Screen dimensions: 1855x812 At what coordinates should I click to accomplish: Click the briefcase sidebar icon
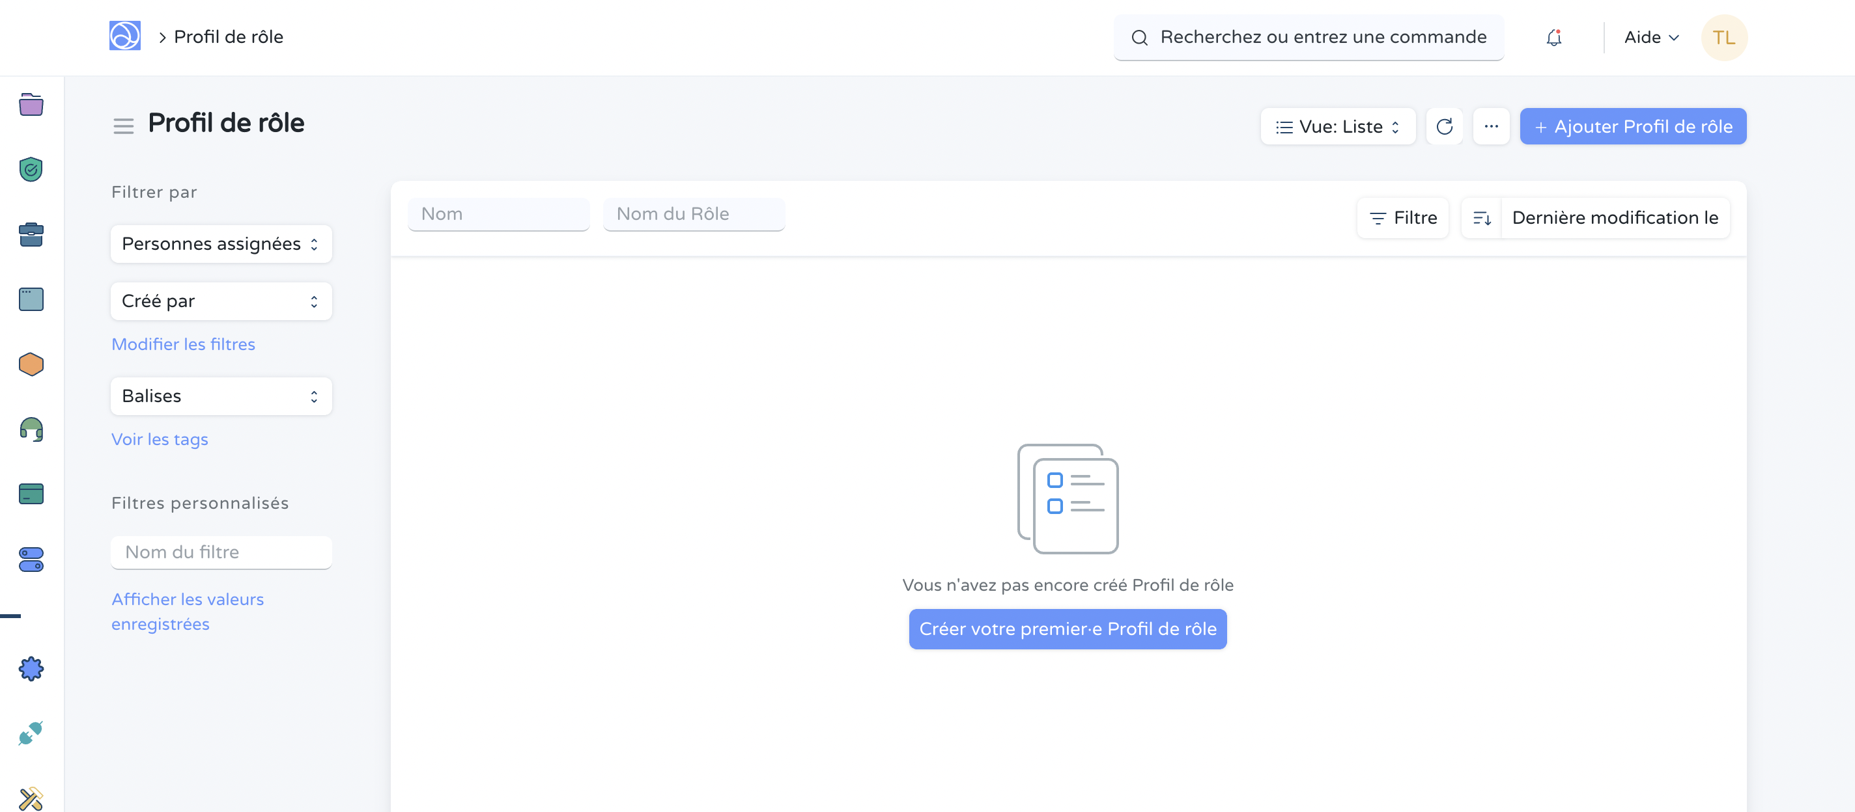[31, 234]
